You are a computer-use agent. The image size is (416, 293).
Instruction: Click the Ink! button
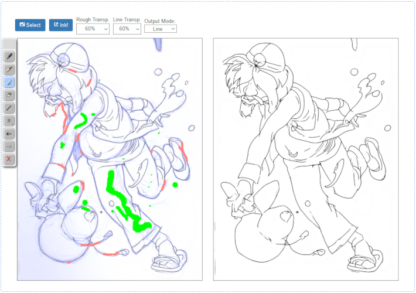tap(61, 25)
